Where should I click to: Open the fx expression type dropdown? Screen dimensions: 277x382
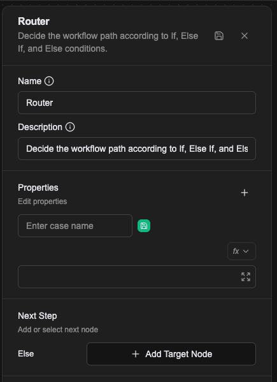pyautogui.click(x=241, y=251)
